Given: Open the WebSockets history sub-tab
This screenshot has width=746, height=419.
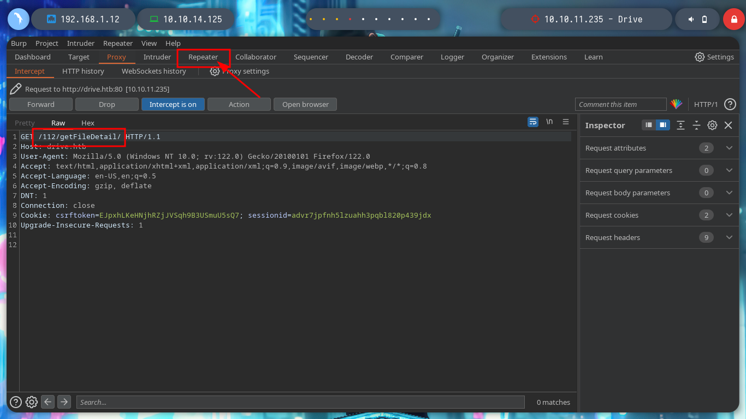Looking at the screenshot, I should tap(154, 71).
